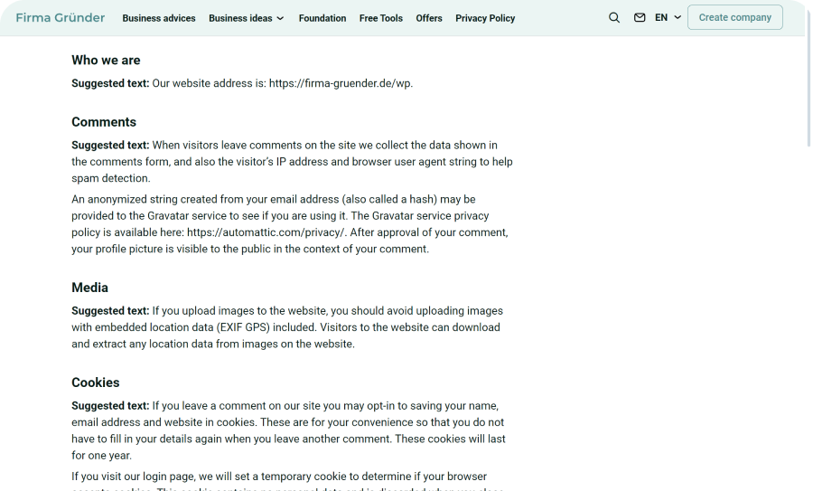The width and height of the screenshot is (813, 491).
Task: Click the 'Cookies' section heading
Action: pos(96,382)
